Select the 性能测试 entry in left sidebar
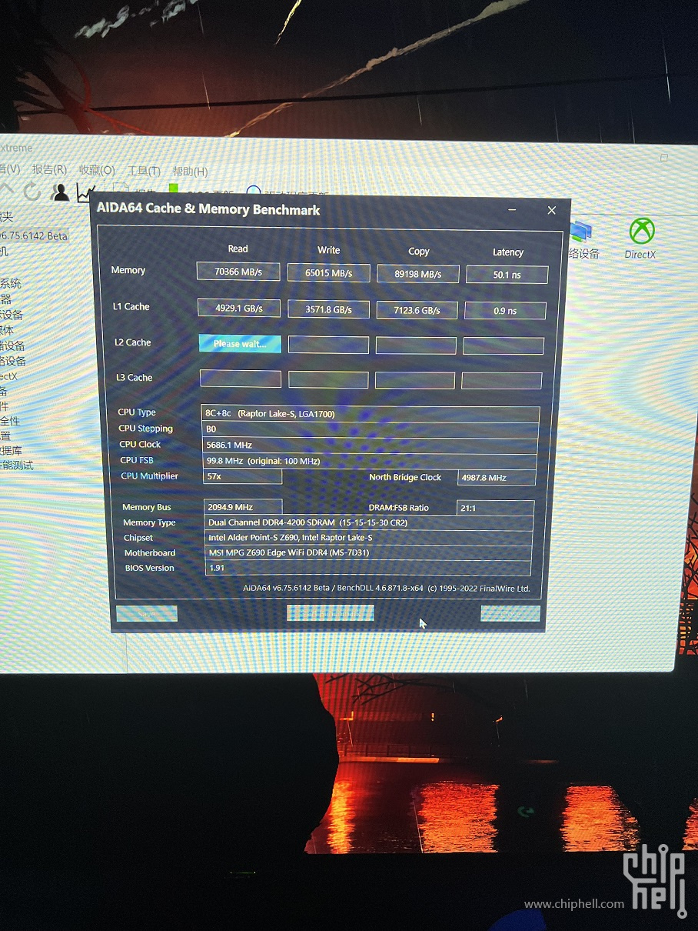698x931 pixels. [x=17, y=465]
